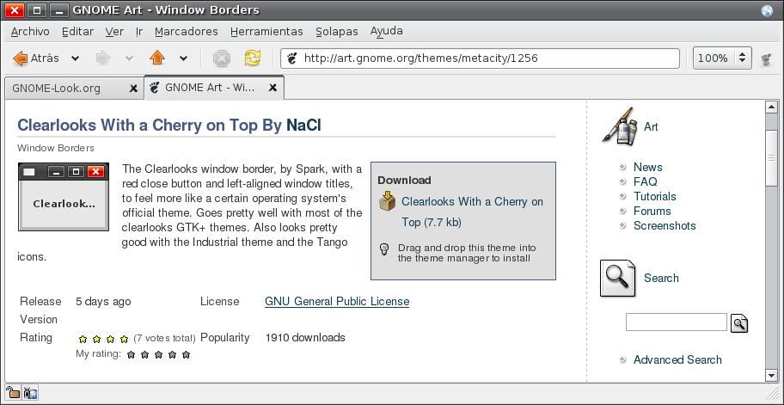Click the popup blocker status bar icon
Image resolution: width=784 pixels, height=405 pixels.
[30, 392]
